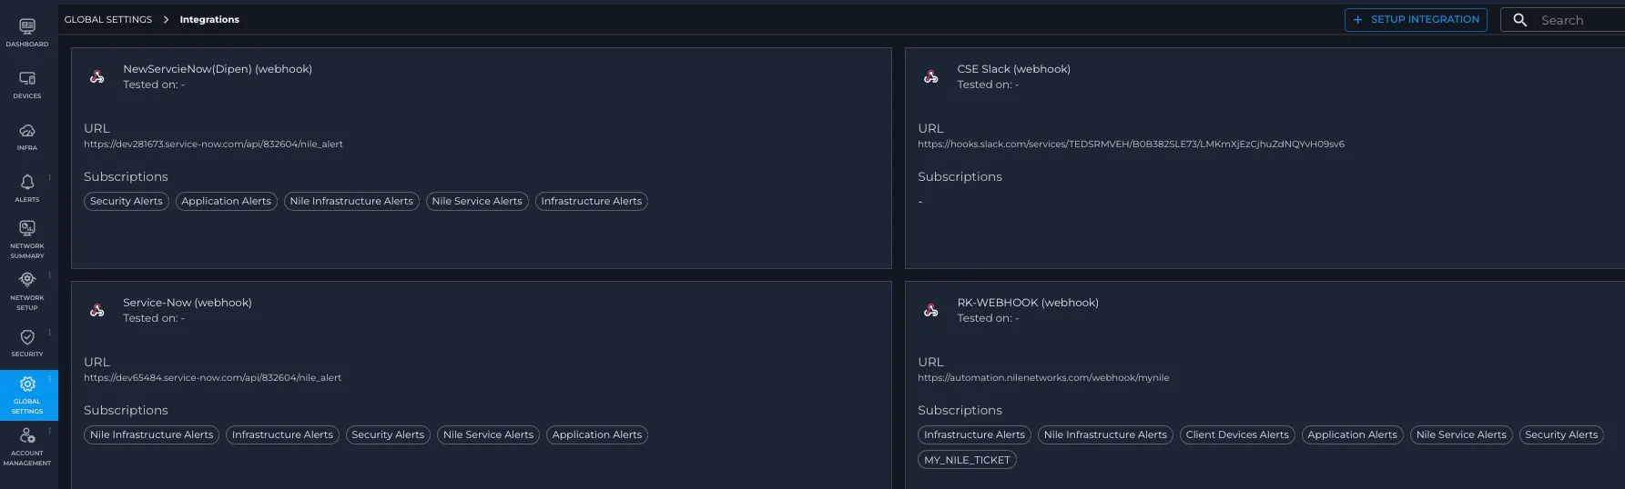
Task: Open the Infra sidebar icon
Action: coord(27,130)
